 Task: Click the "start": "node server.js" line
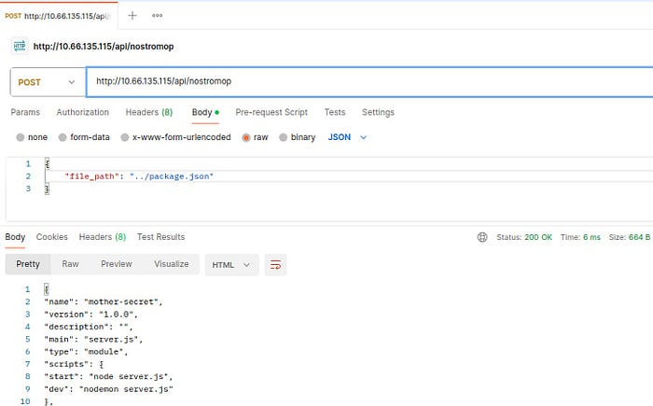108,376
